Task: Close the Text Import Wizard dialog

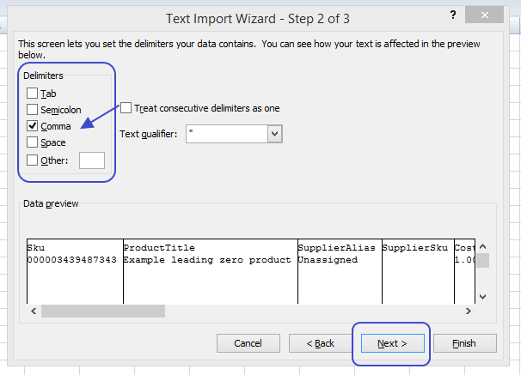Action: point(484,15)
